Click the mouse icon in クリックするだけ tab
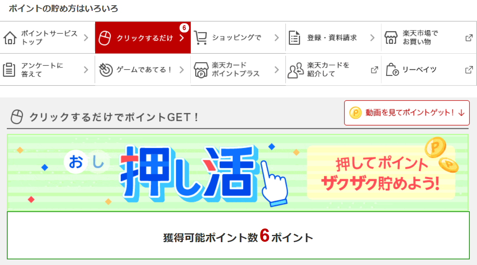Screen dimensions: 477x265 click(105, 38)
